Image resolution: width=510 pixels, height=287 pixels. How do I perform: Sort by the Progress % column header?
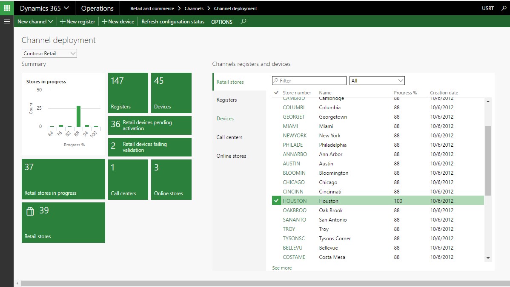coord(405,93)
